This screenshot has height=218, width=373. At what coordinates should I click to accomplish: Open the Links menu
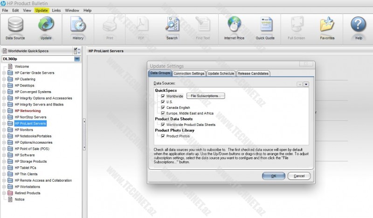[56, 10]
